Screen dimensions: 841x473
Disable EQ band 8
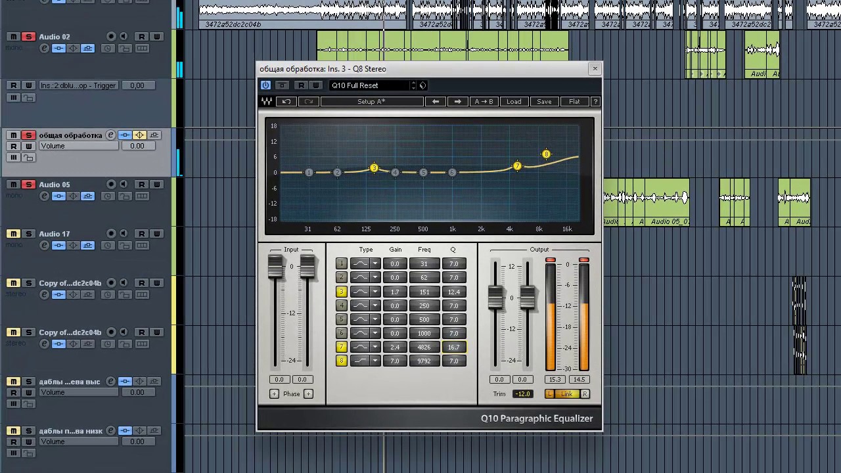coord(341,361)
